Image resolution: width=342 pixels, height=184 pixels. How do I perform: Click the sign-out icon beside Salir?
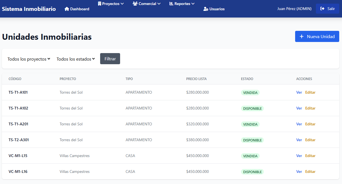(322, 9)
